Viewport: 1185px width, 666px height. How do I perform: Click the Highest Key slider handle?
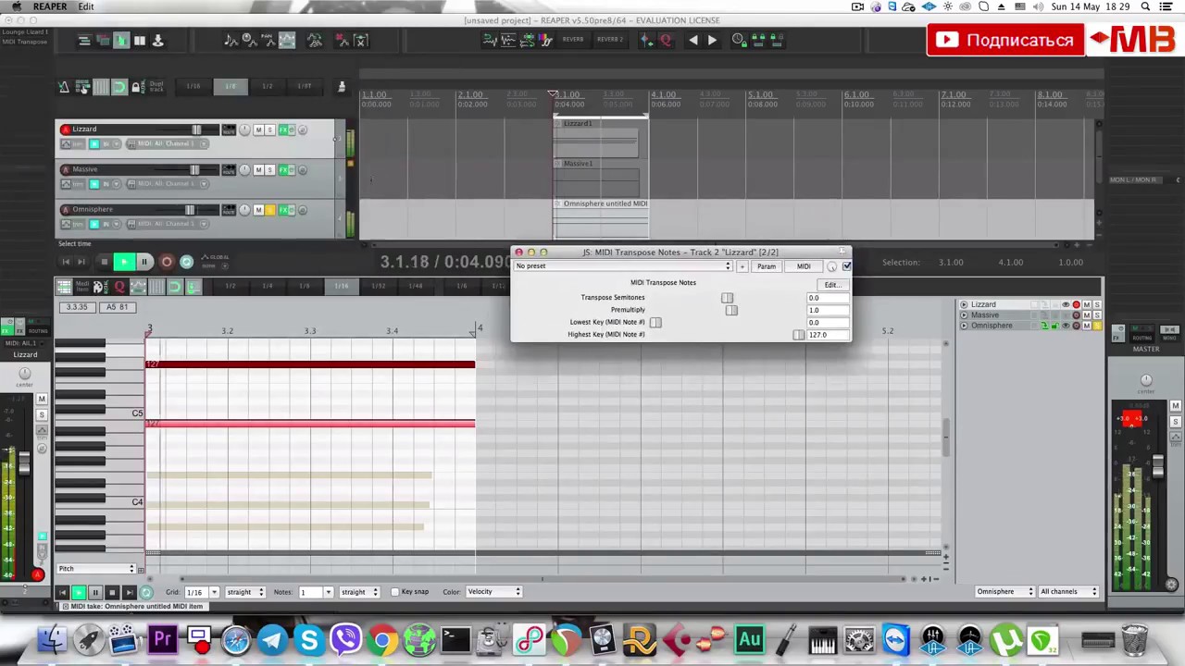[799, 335]
